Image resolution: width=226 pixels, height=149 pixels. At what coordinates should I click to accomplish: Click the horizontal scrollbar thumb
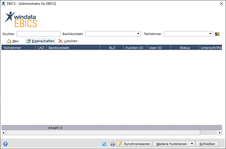pos(103,133)
